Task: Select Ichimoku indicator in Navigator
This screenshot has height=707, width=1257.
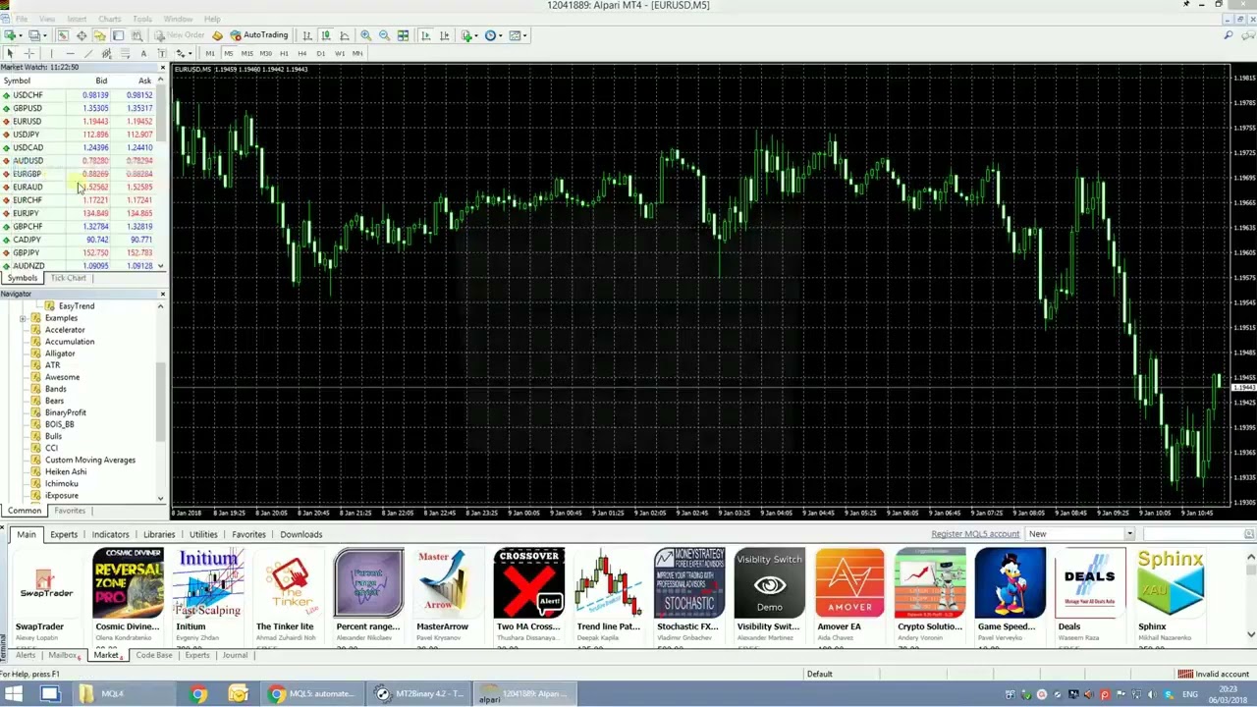Action: click(61, 483)
